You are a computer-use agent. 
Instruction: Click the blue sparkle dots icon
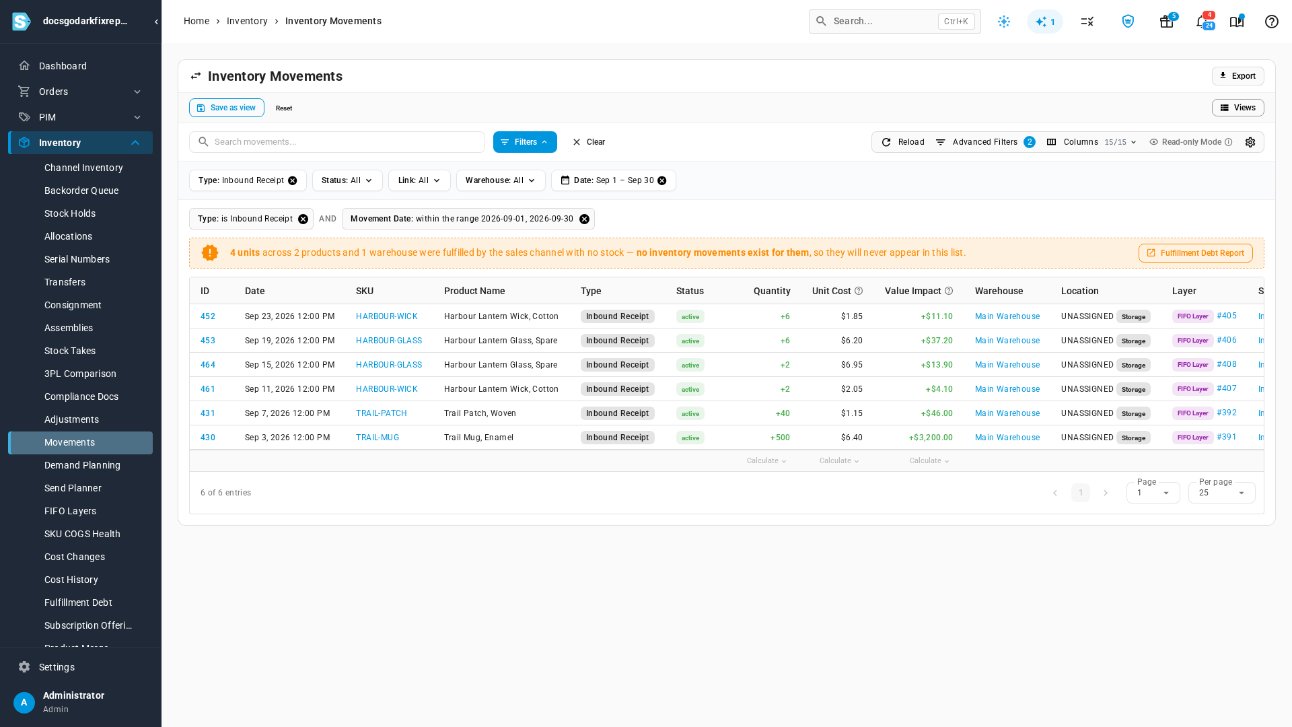point(1003,22)
